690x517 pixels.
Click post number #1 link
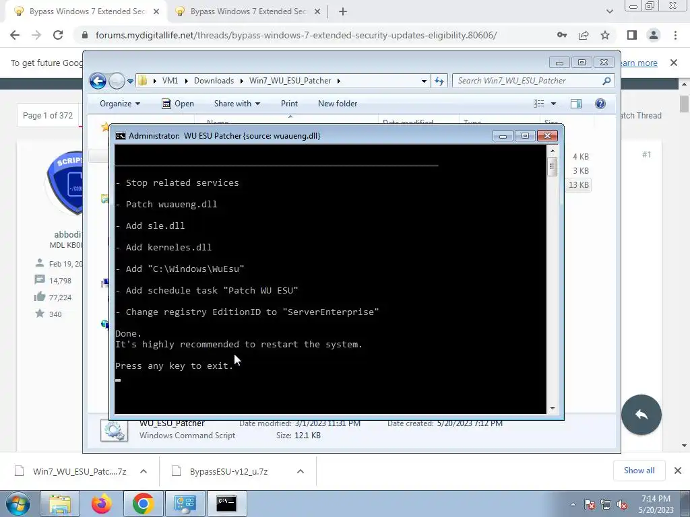[x=646, y=155]
